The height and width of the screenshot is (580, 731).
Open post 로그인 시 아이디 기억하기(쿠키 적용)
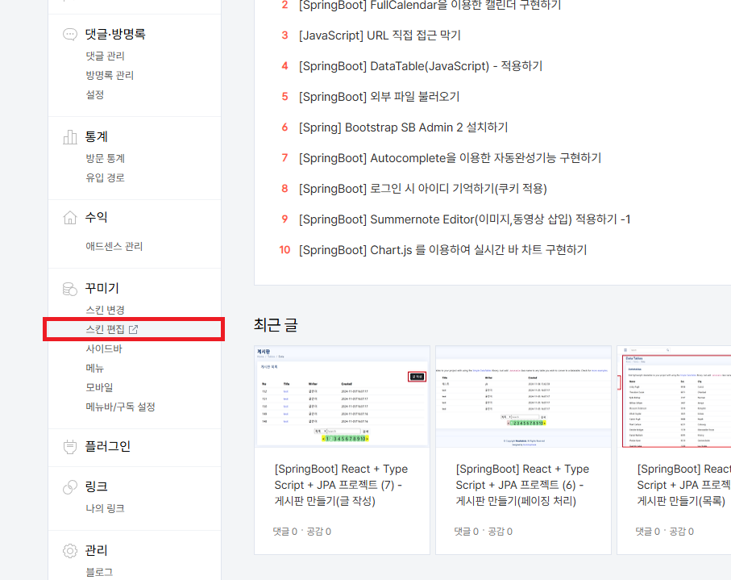point(423,189)
